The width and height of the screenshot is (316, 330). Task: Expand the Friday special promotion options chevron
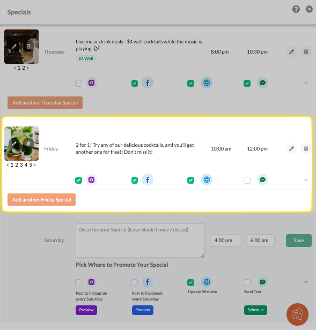(x=306, y=180)
